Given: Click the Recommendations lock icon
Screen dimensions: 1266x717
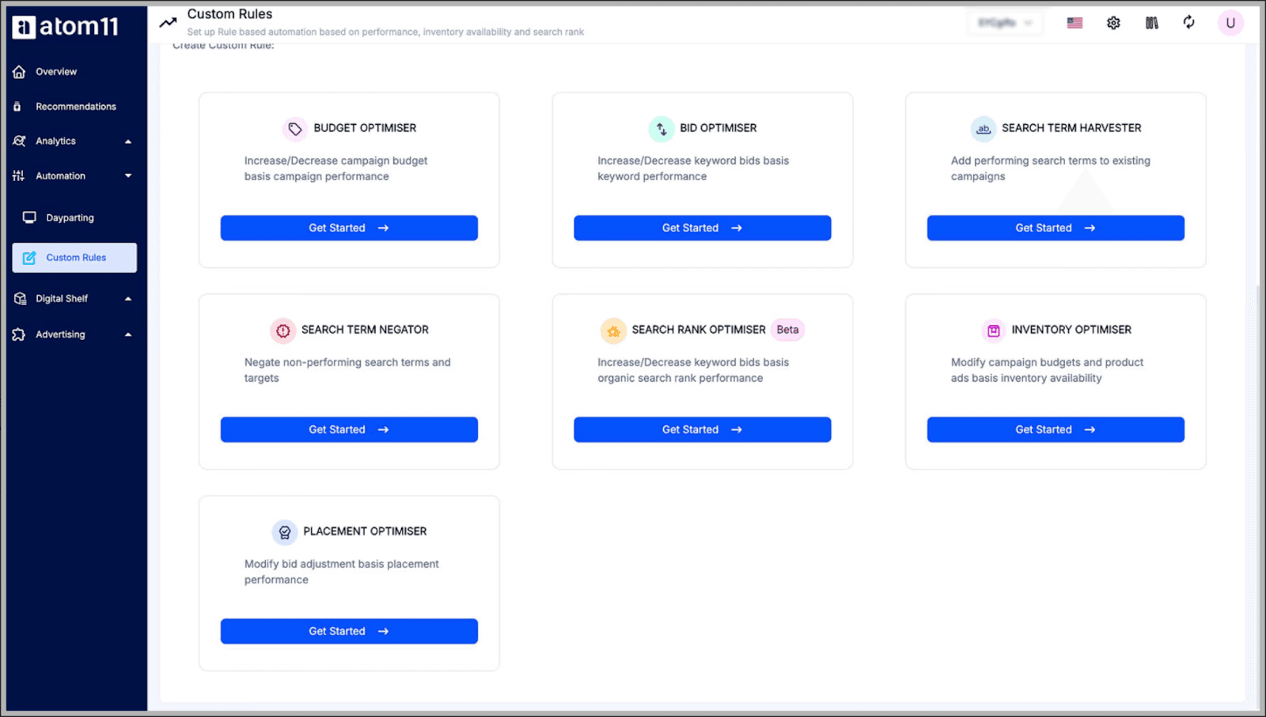Looking at the screenshot, I should pyautogui.click(x=18, y=106).
